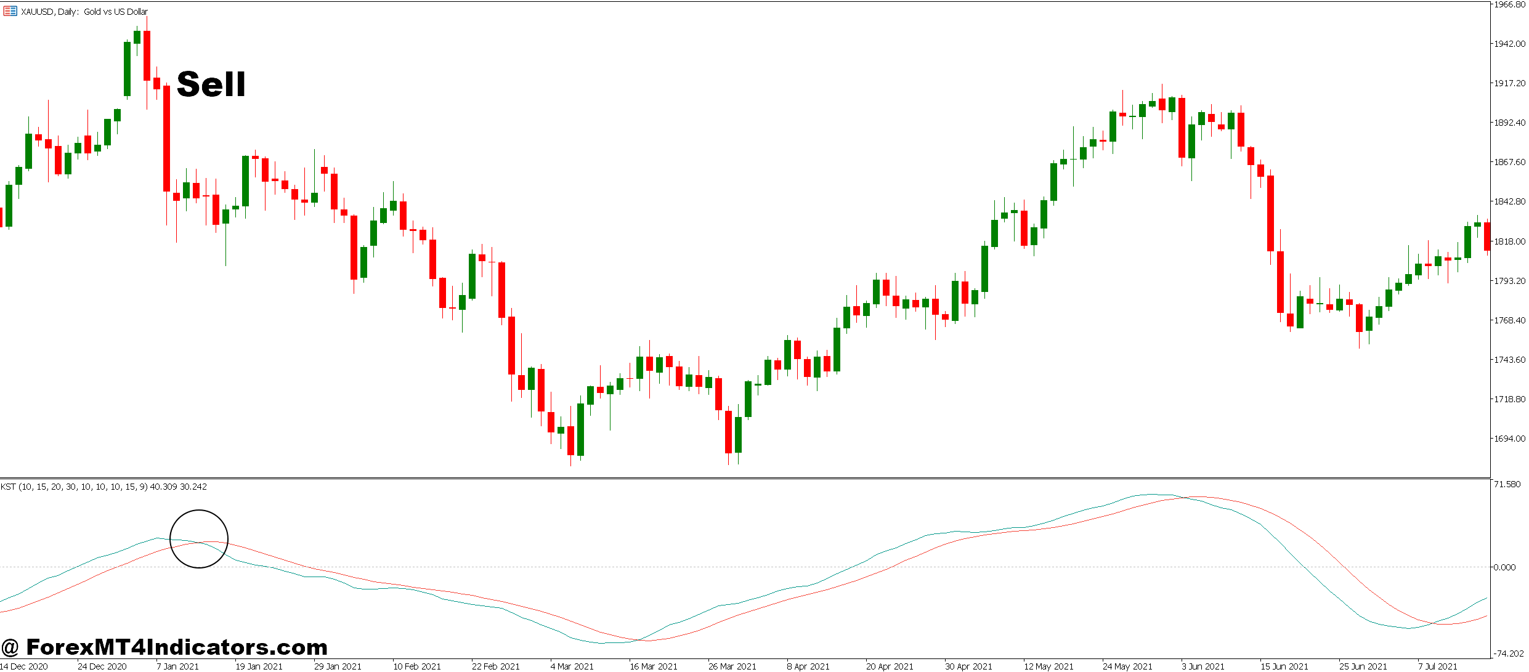Click the 71.580 indicator scale value

pyautogui.click(x=1507, y=484)
